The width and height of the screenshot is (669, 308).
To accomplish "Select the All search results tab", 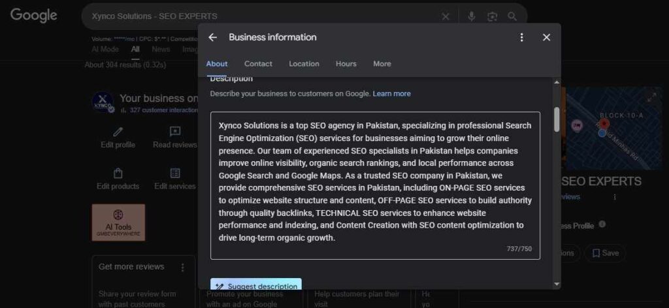I will (x=135, y=50).
